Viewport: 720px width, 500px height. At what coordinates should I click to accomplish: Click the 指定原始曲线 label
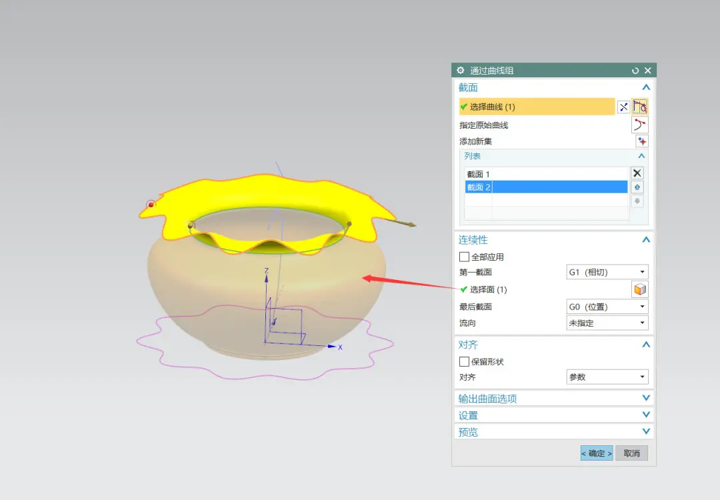483,125
